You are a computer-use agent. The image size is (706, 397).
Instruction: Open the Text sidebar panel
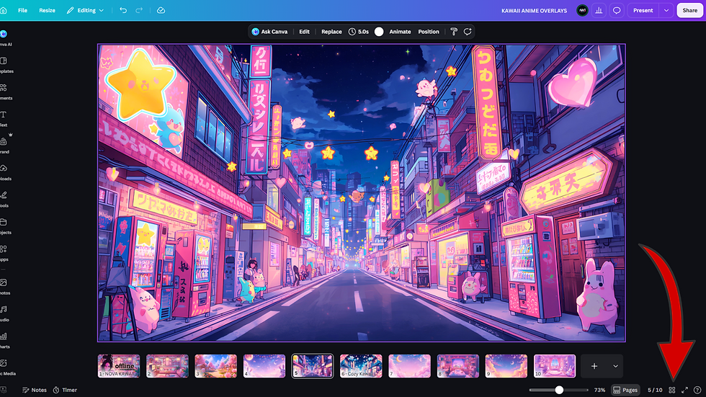pyautogui.click(x=4, y=119)
